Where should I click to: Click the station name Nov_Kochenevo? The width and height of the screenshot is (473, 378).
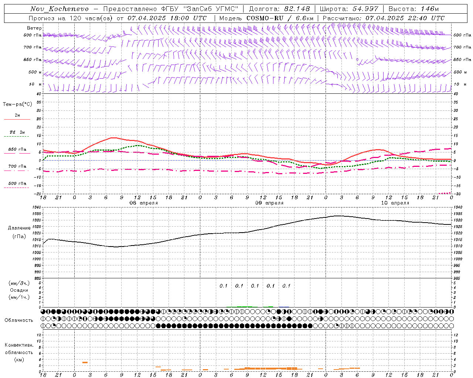[59, 8]
